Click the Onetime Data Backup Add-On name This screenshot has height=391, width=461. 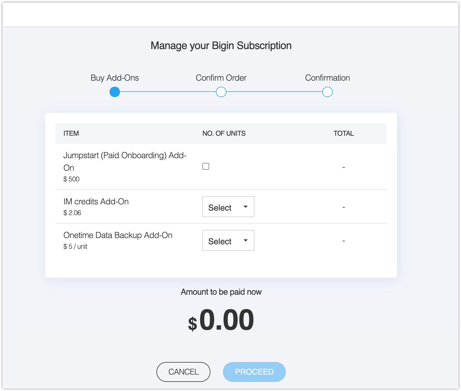tap(118, 235)
